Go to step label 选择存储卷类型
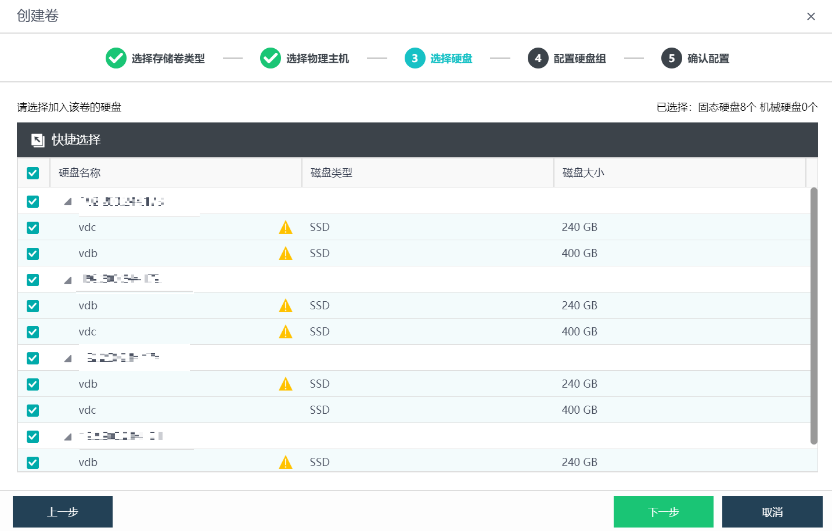 (168, 59)
